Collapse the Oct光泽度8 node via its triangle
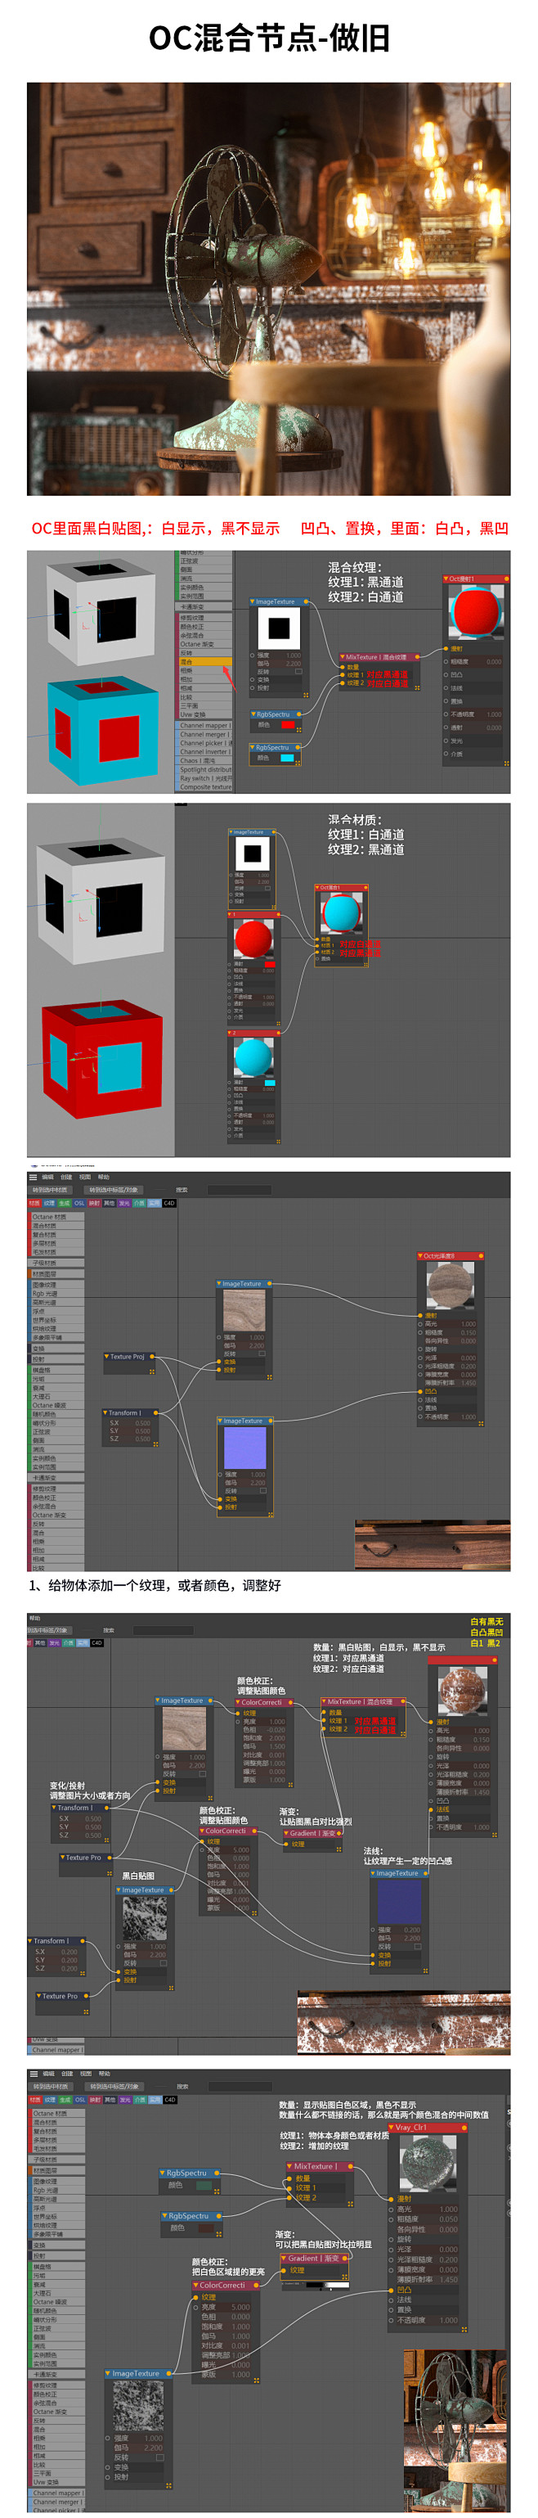The image size is (538, 2518). point(421,1256)
